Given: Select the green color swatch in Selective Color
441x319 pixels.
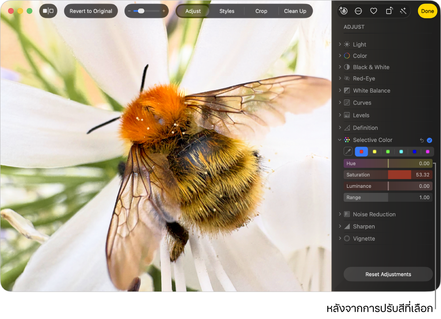Looking at the screenshot, I should 388,151.
